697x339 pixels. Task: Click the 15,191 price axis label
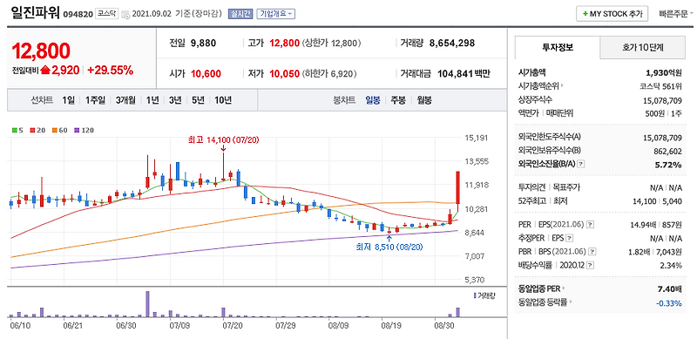click(476, 138)
